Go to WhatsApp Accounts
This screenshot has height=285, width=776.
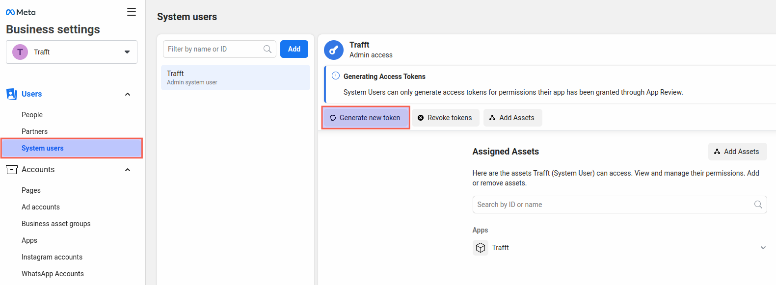click(x=53, y=274)
